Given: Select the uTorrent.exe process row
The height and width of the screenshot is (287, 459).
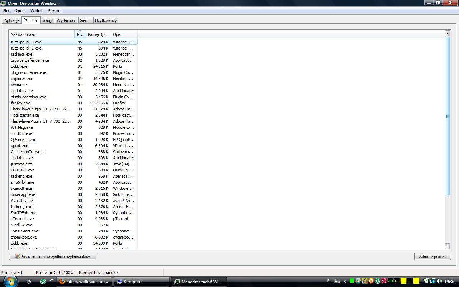Looking at the screenshot, I should (x=73, y=219).
